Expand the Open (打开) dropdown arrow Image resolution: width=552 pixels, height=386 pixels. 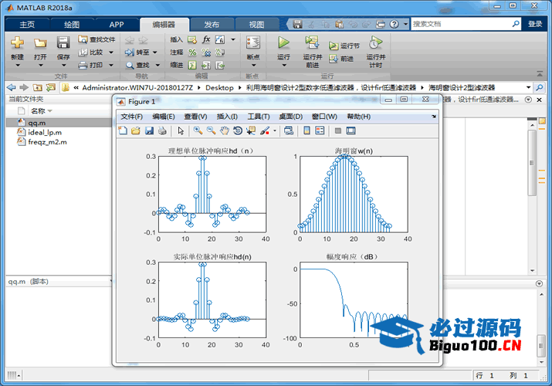[40, 65]
